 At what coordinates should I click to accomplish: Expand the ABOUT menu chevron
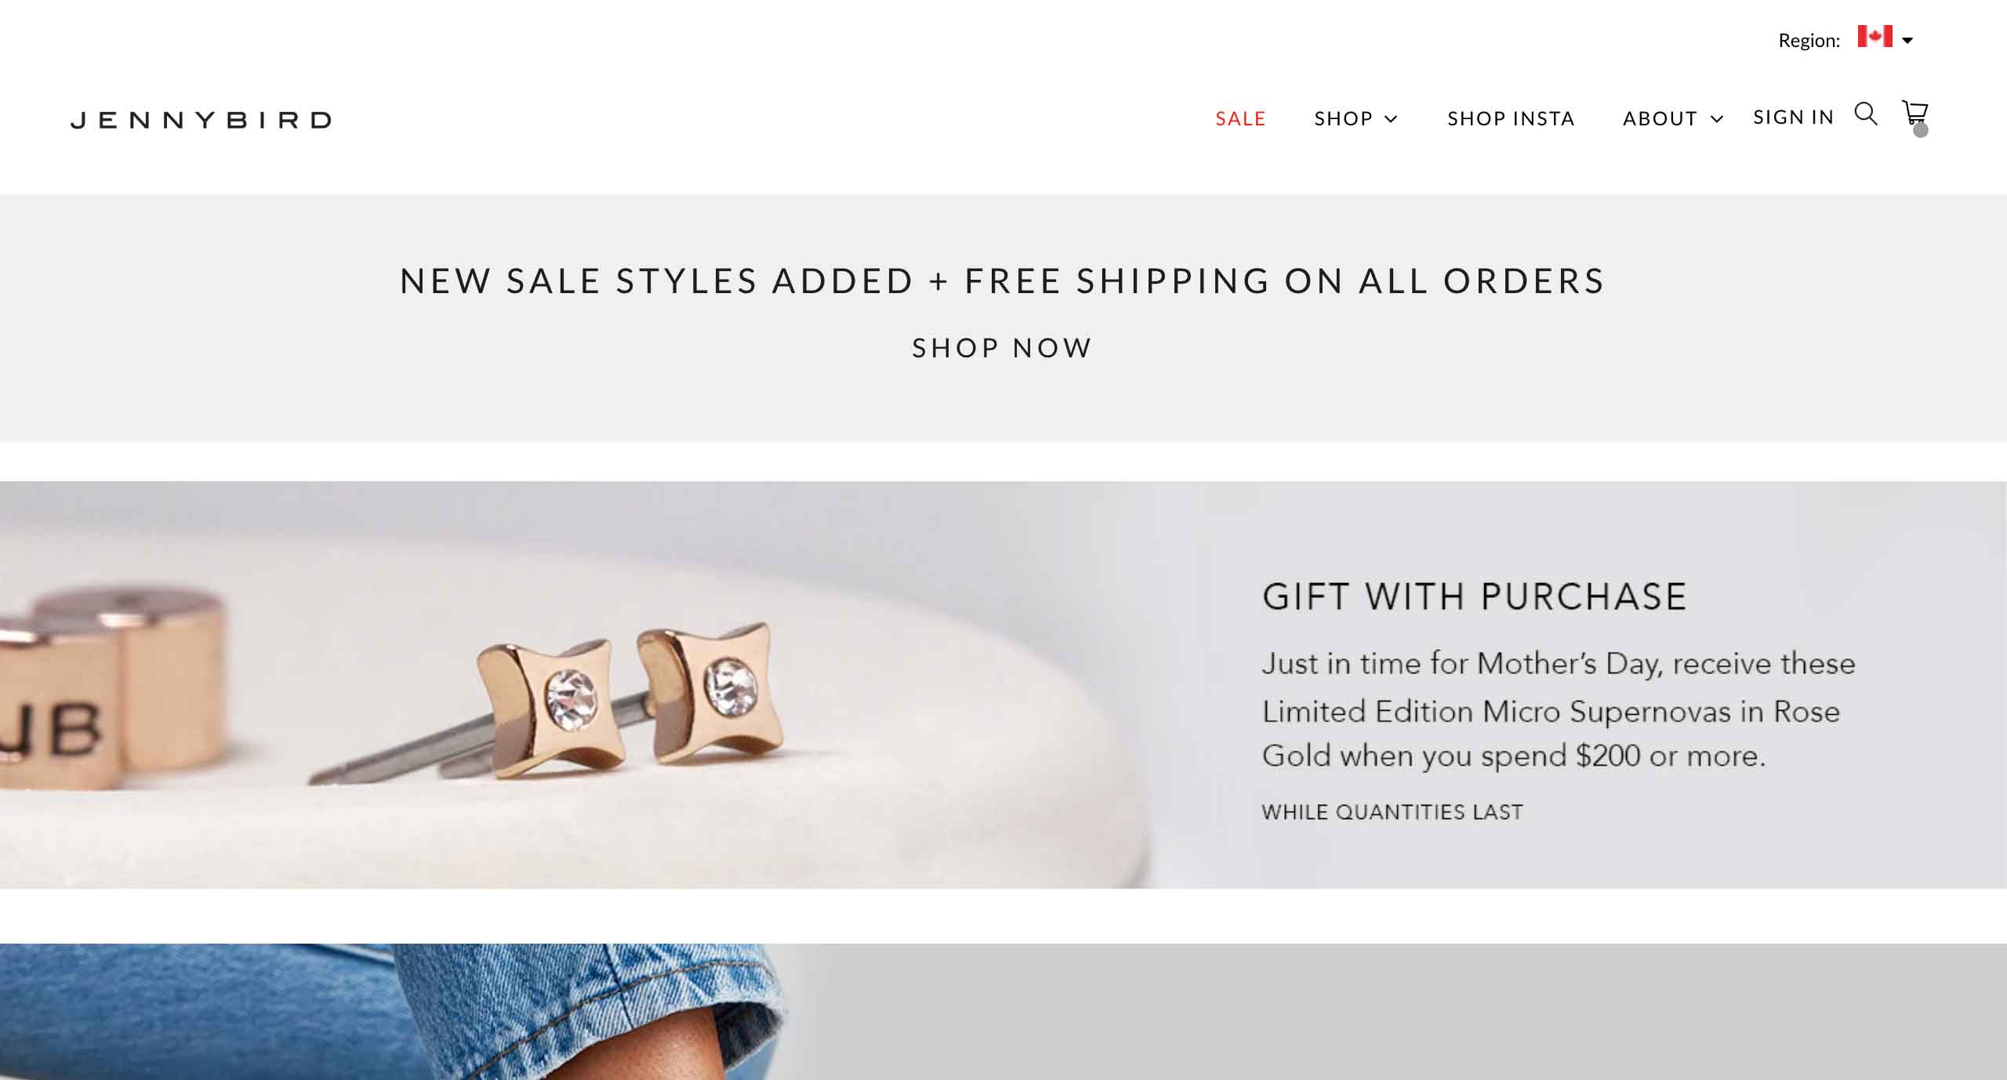tap(1716, 119)
